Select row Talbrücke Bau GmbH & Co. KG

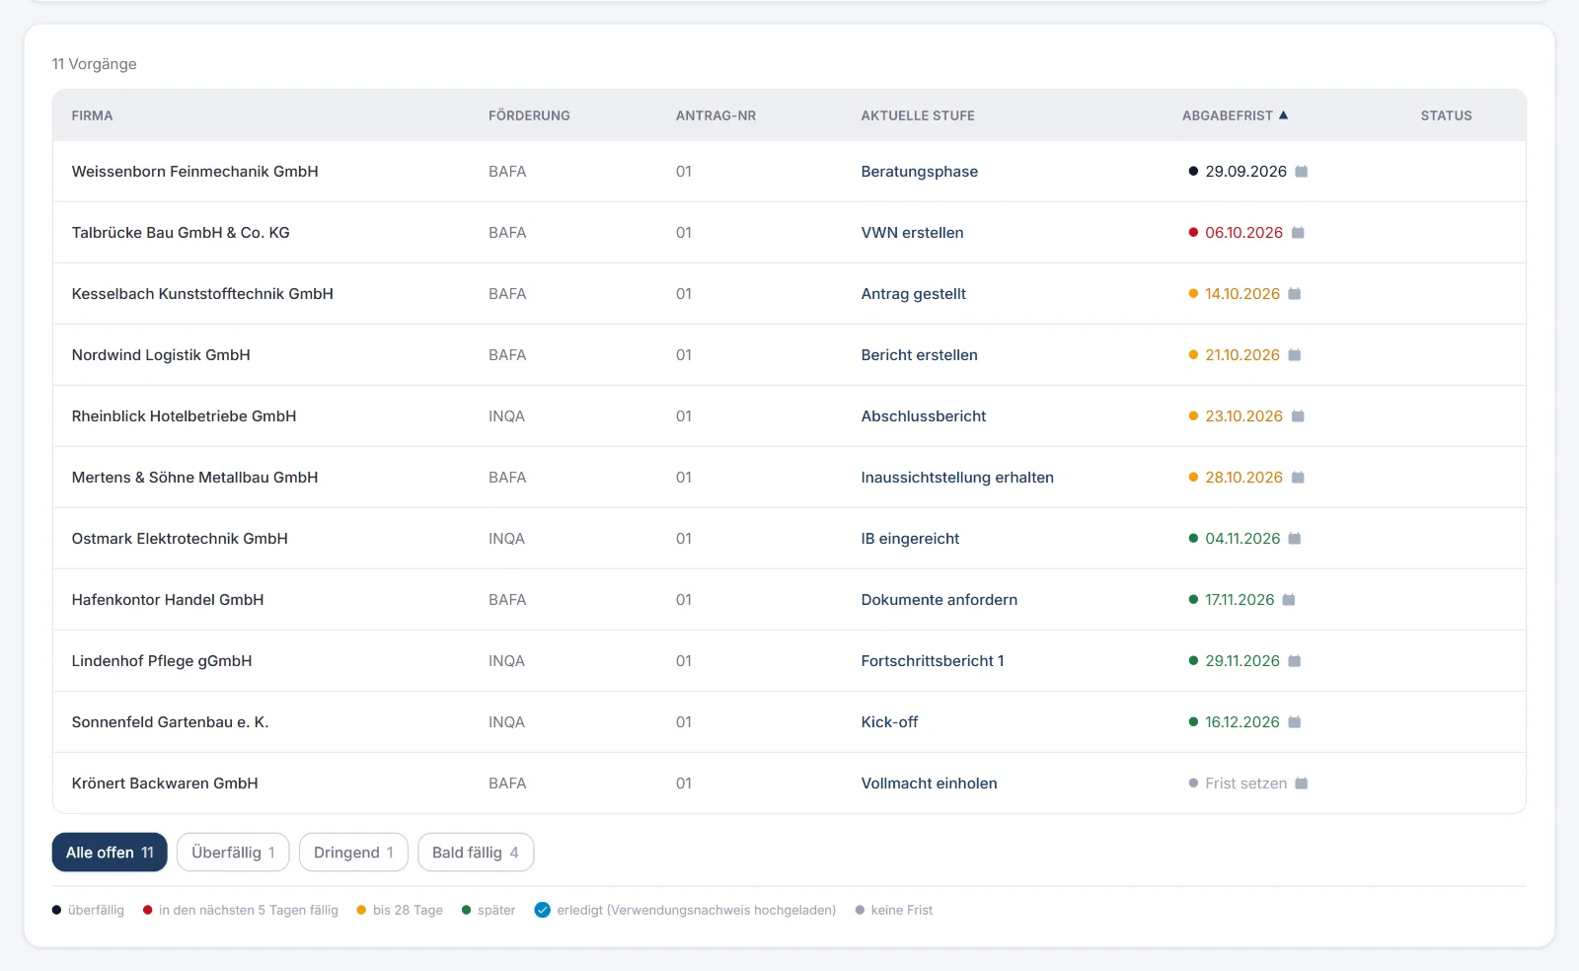coord(789,233)
